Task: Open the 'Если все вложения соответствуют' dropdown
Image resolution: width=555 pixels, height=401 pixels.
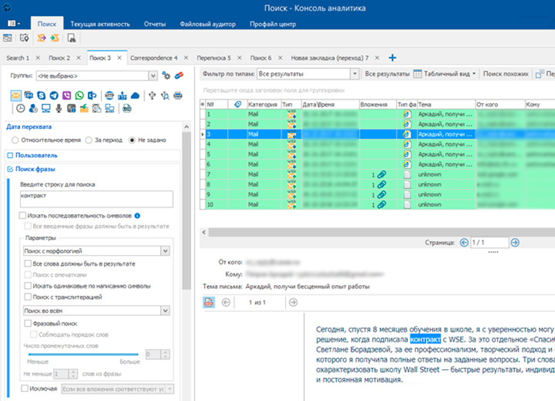Action: (x=170, y=389)
